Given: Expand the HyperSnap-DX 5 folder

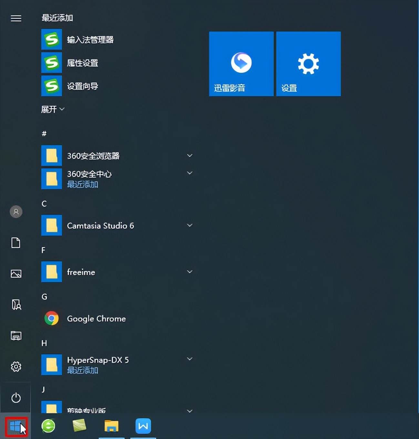Looking at the screenshot, I should [189, 359].
